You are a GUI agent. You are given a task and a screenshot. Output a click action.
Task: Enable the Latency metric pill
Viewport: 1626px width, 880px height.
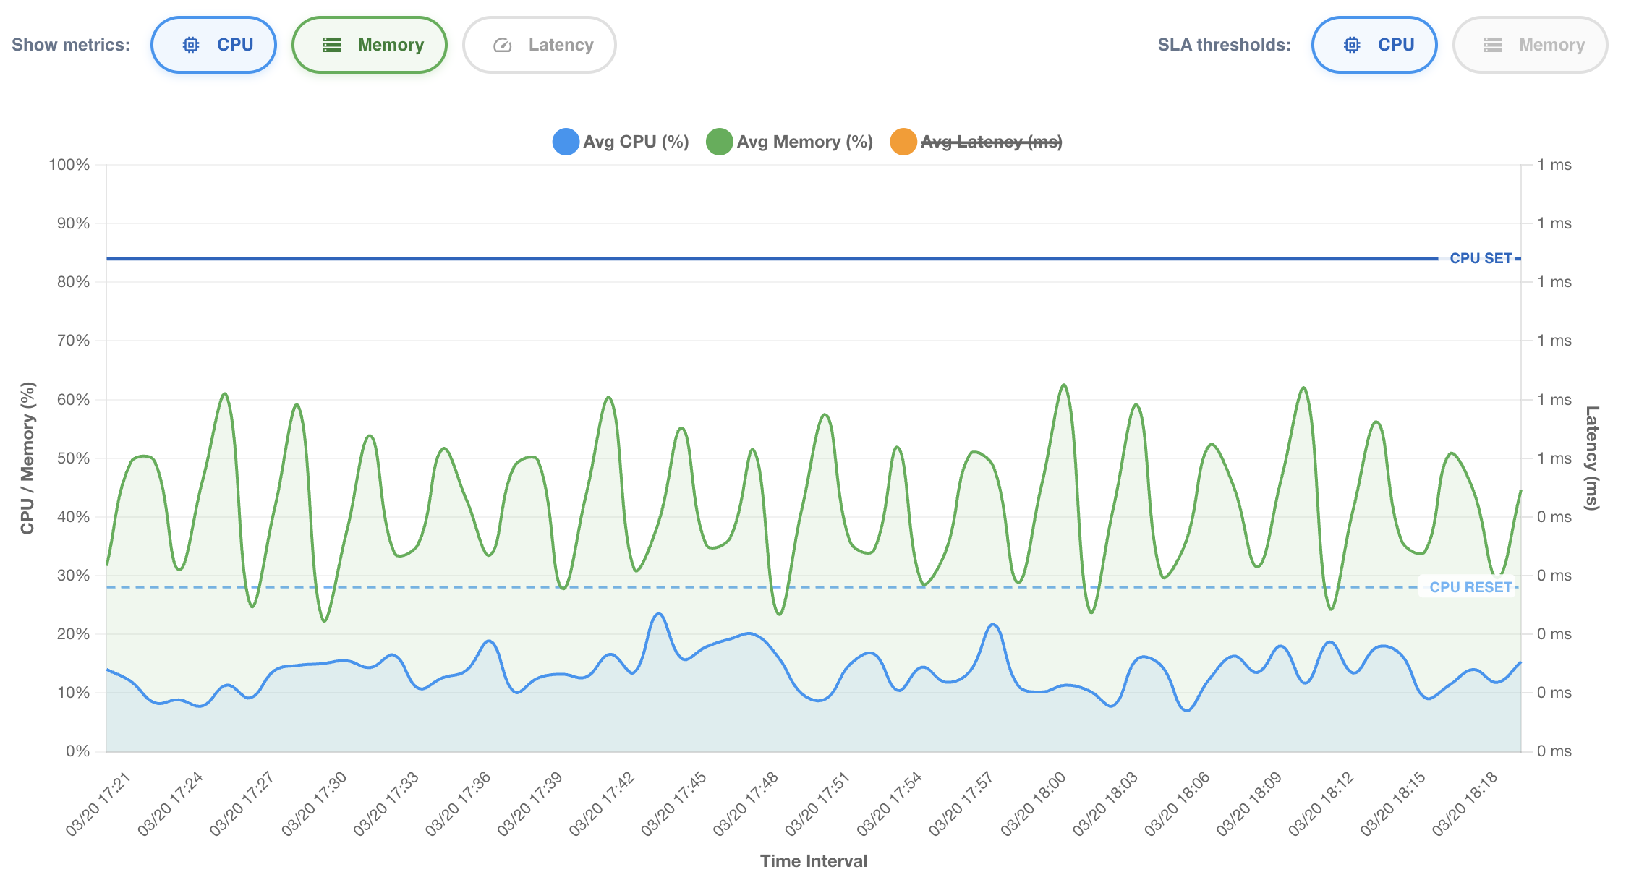[x=540, y=45]
